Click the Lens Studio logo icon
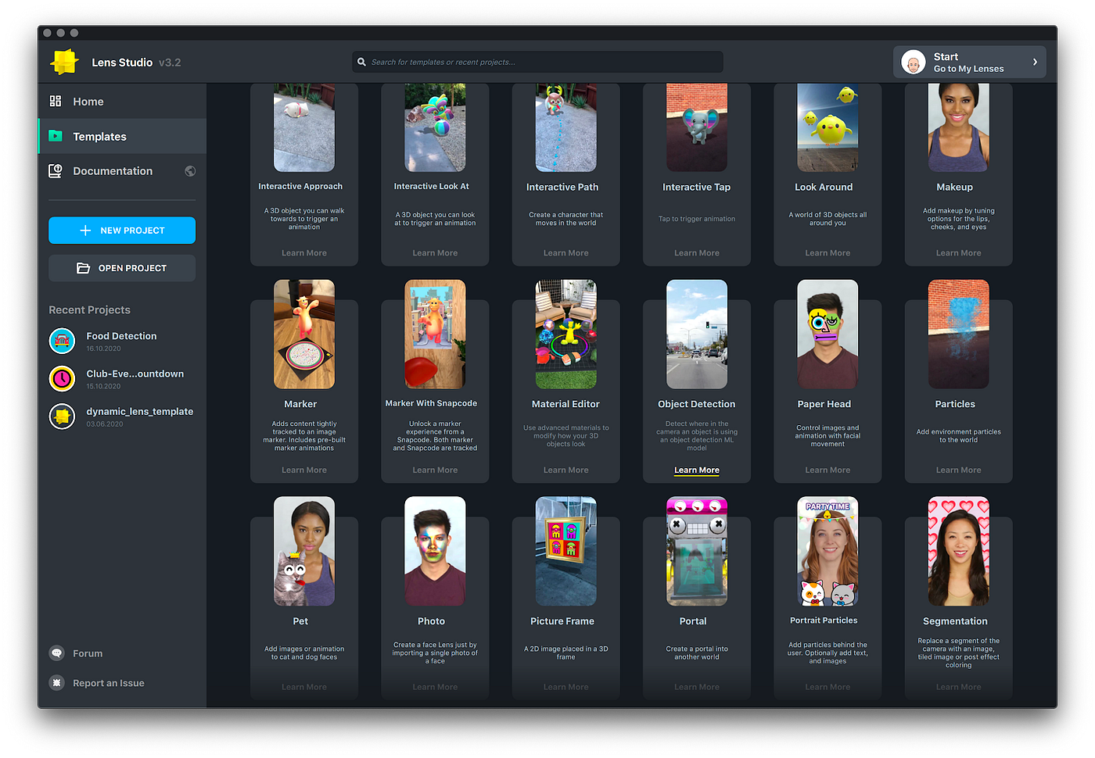The height and width of the screenshot is (758, 1095). point(64,62)
